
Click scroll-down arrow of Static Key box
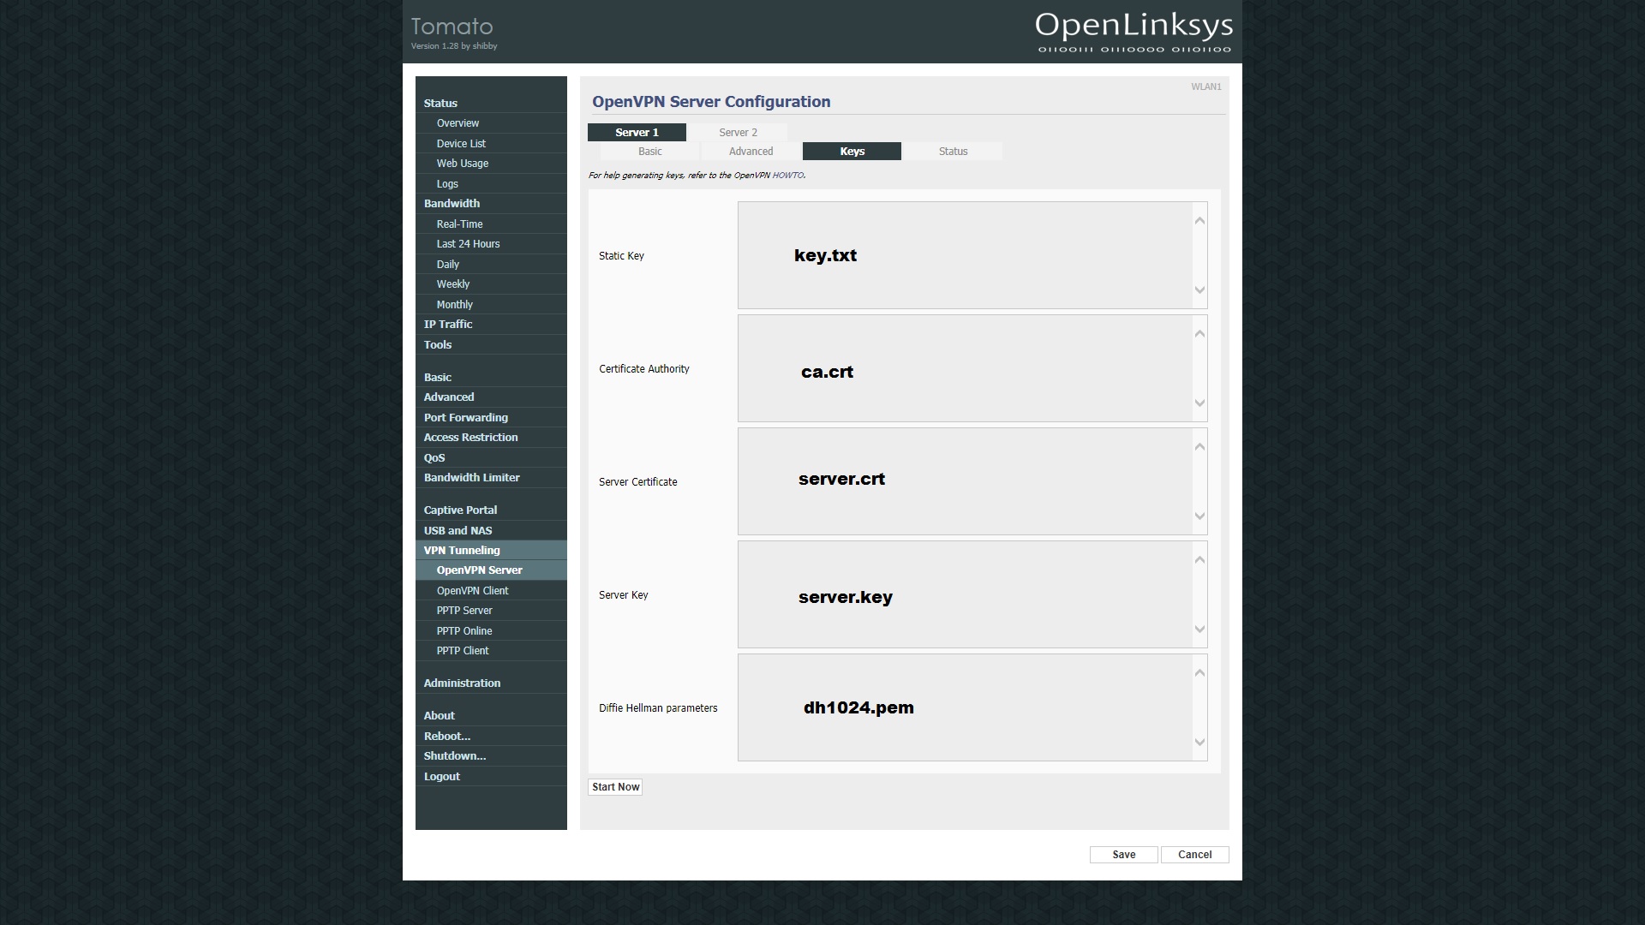click(x=1199, y=290)
